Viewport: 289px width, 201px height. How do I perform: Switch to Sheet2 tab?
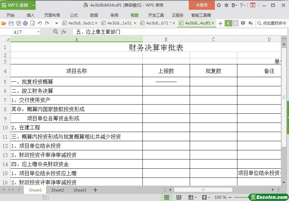(x=57, y=190)
